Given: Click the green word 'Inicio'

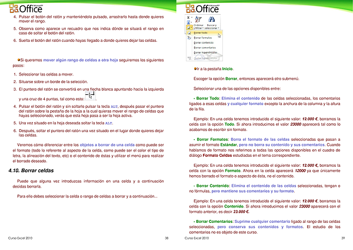Looking at the screenshot, I should [227, 69].
